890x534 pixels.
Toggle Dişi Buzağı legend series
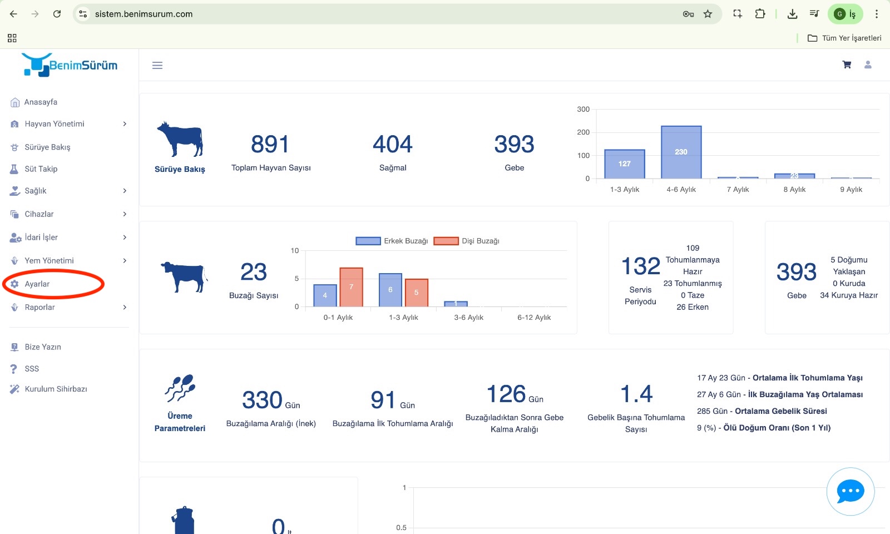click(466, 241)
